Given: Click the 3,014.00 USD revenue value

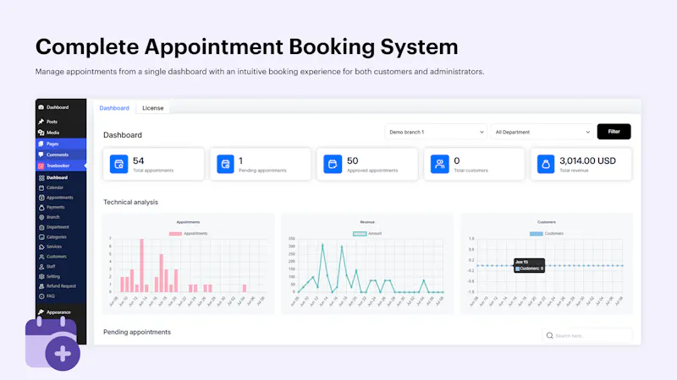Looking at the screenshot, I should pos(587,160).
